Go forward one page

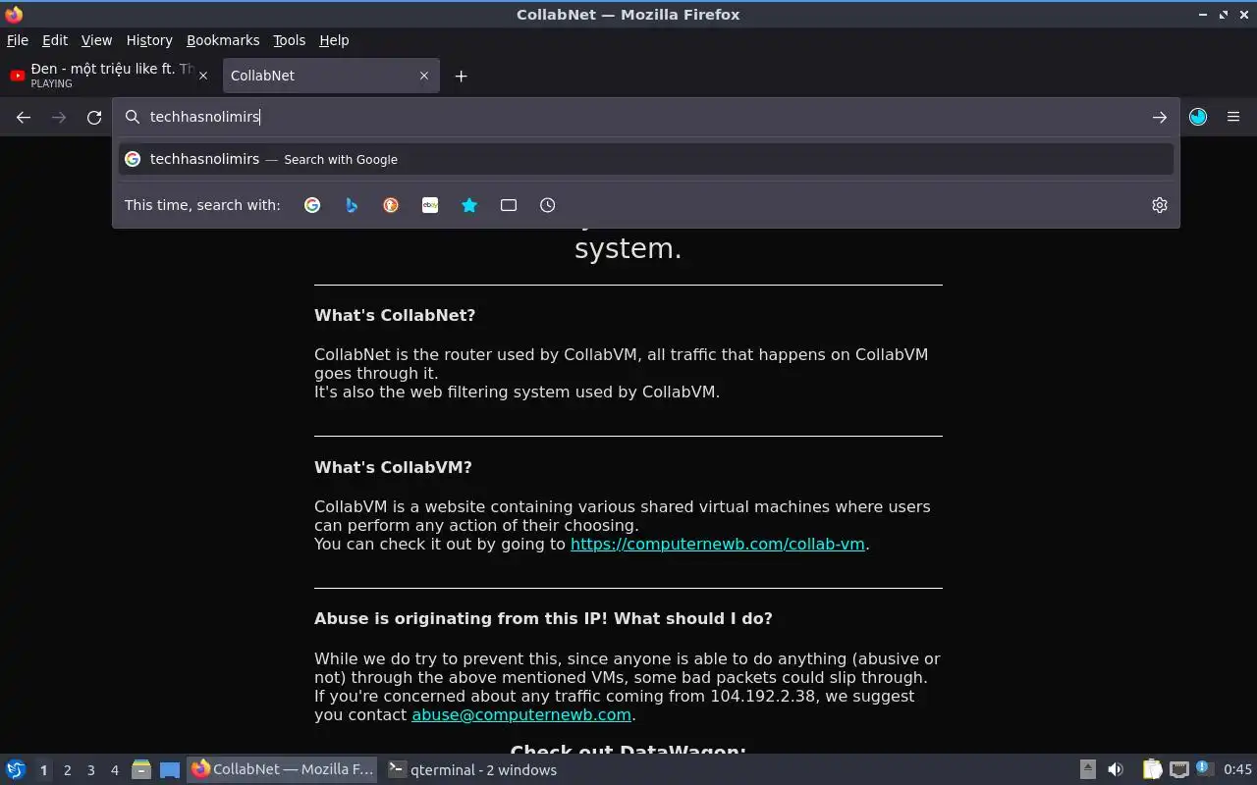click(59, 117)
